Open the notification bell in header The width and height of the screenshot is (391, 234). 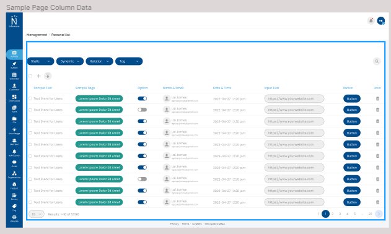(x=371, y=20)
